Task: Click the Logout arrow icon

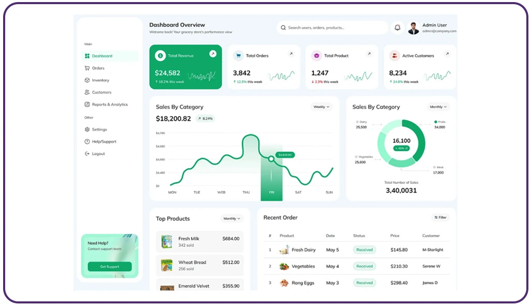Action: [x=87, y=153]
